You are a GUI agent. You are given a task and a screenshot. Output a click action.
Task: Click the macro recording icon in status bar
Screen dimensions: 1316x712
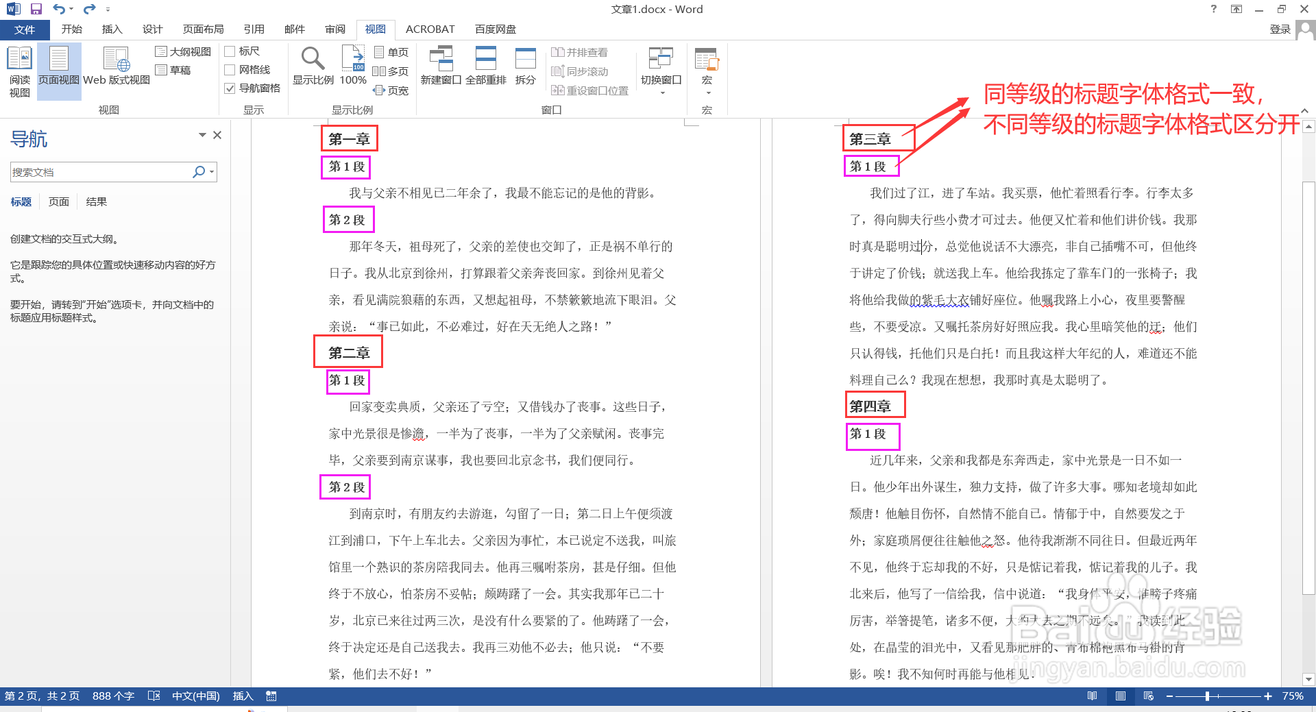[x=271, y=696]
